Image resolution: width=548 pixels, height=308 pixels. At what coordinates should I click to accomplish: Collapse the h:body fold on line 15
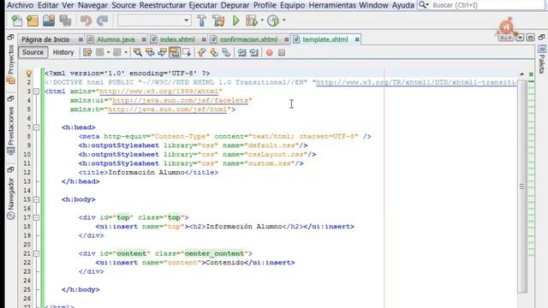point(36,199)
